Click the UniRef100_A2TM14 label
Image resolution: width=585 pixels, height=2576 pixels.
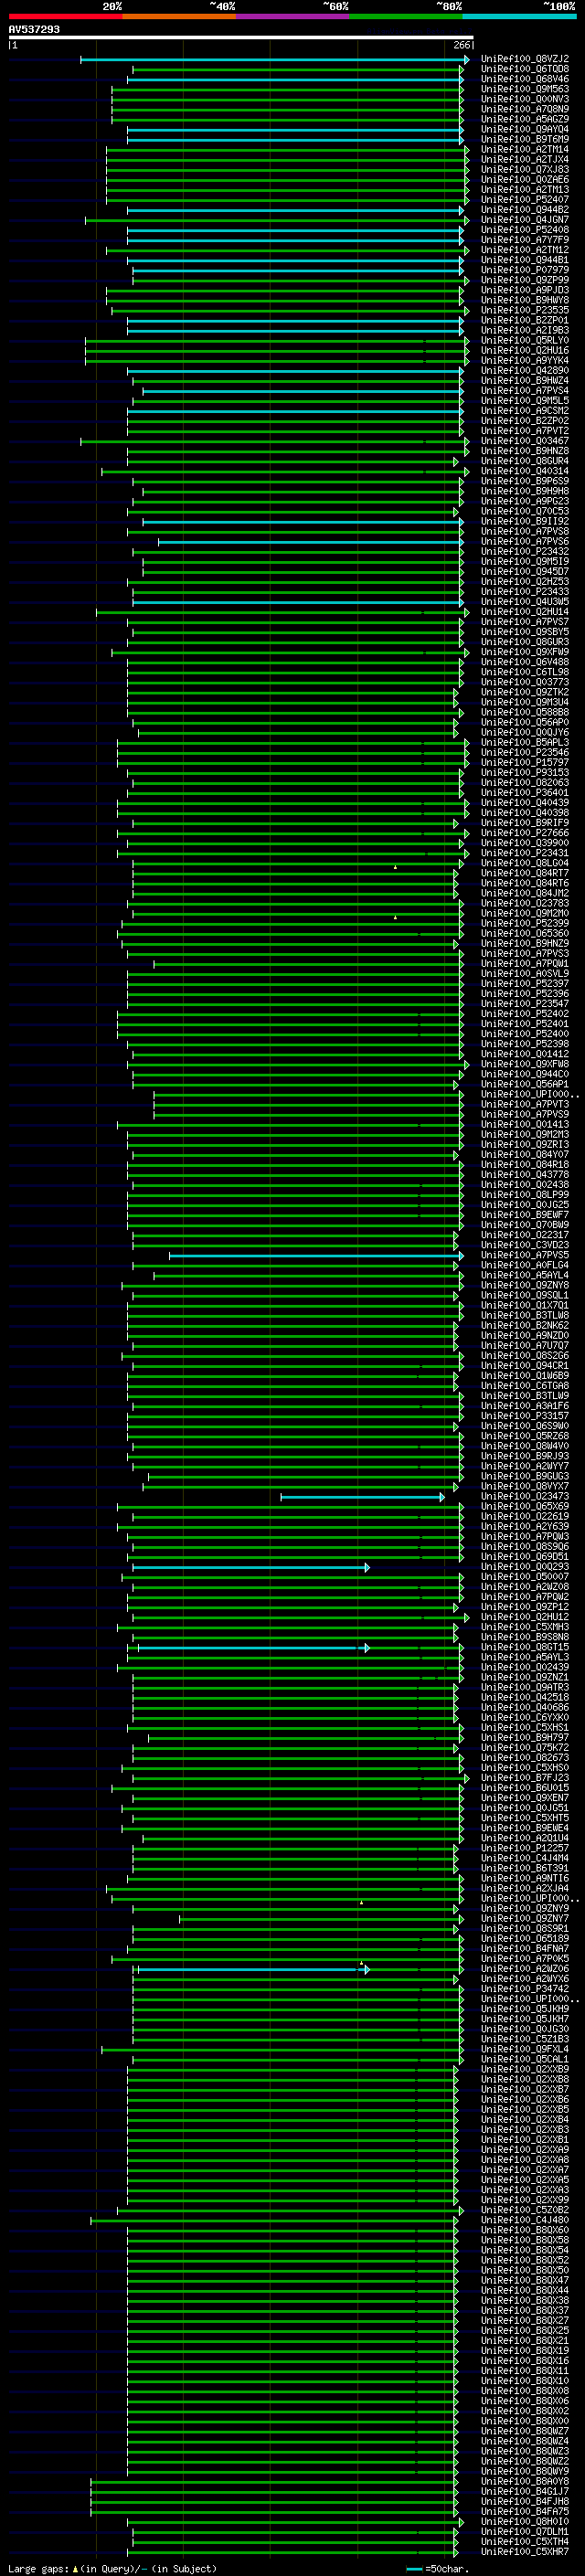pyautogui.click(x=524, y=149)
